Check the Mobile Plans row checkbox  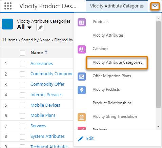pyautogui.click(x=22, y=116)
